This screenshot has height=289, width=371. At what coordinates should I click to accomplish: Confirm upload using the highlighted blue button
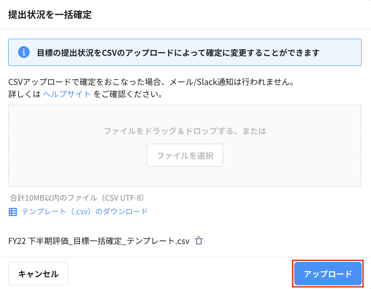coord(328,273)
